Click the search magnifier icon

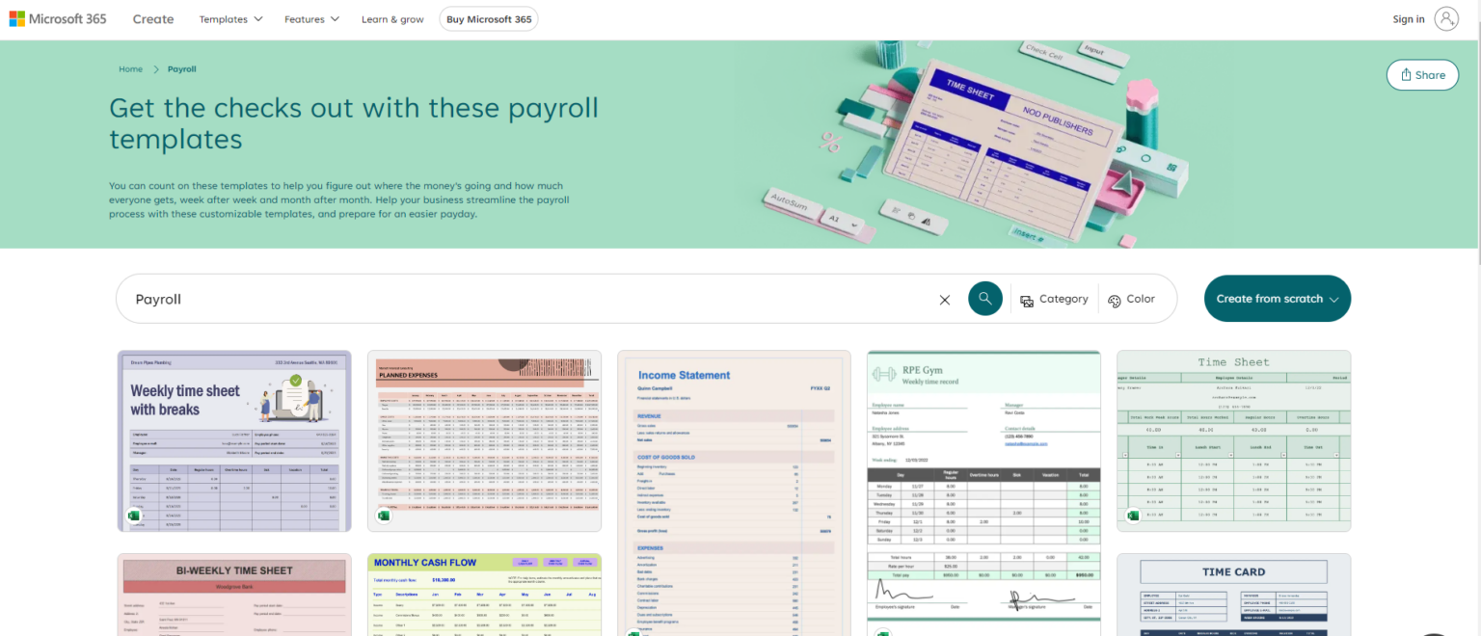(984, 299)
